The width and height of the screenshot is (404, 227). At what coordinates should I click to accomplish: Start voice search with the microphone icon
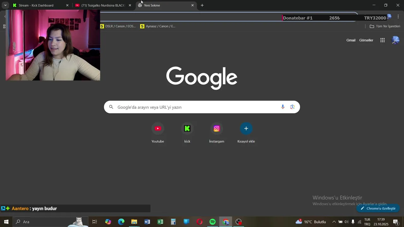point(283,107)
